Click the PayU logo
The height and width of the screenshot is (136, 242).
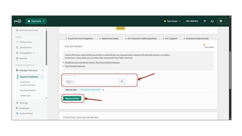[18, 21]
